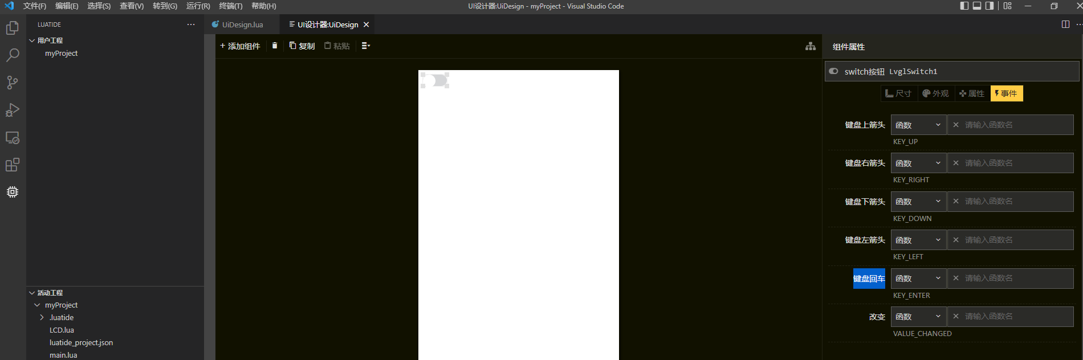Open the 编辑(E) menu

coord(67,6)
